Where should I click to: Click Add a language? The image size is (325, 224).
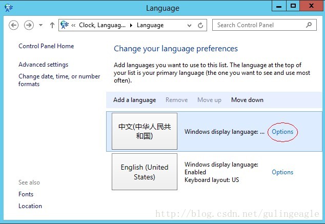[134, 100]
